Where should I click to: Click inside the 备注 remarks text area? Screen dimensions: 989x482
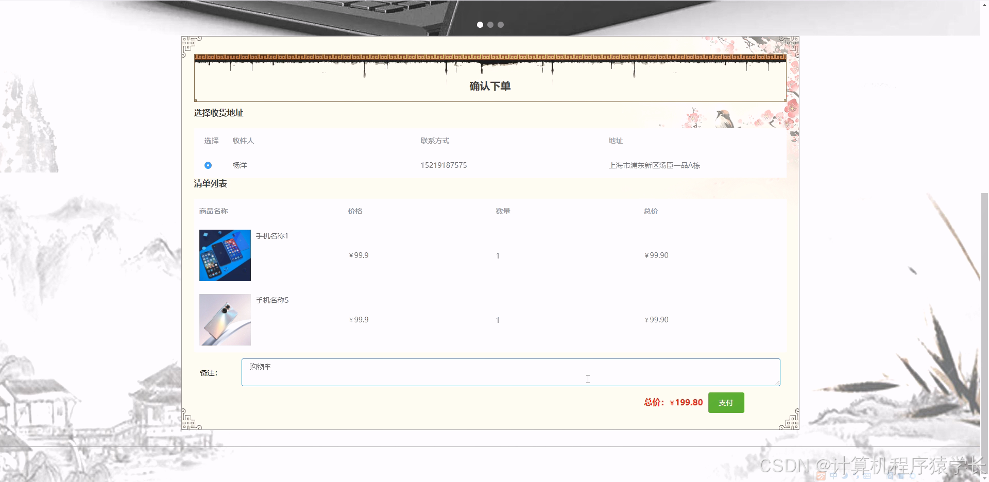(x=510, y=372)
